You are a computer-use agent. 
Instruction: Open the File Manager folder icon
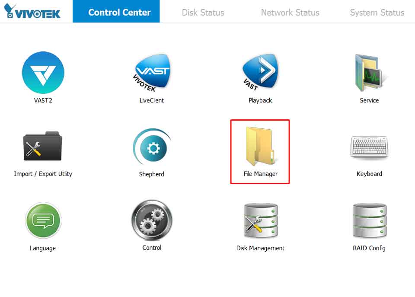(260, 146)
